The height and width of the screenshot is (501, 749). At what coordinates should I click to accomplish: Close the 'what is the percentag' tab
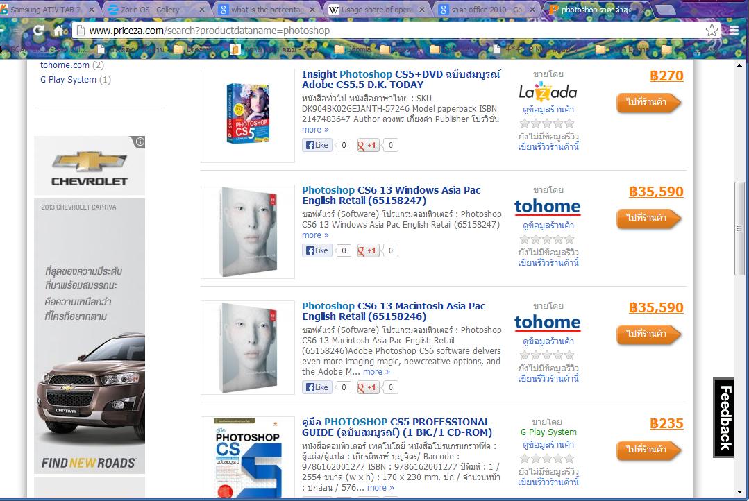point(312,10)
